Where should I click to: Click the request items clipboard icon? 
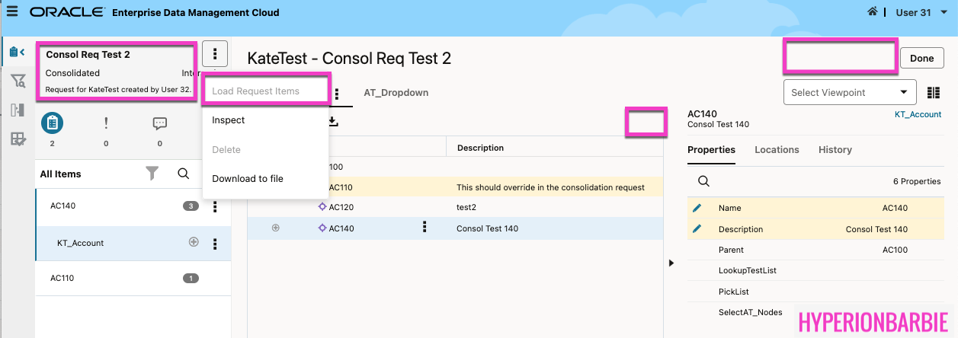[52, 123]
